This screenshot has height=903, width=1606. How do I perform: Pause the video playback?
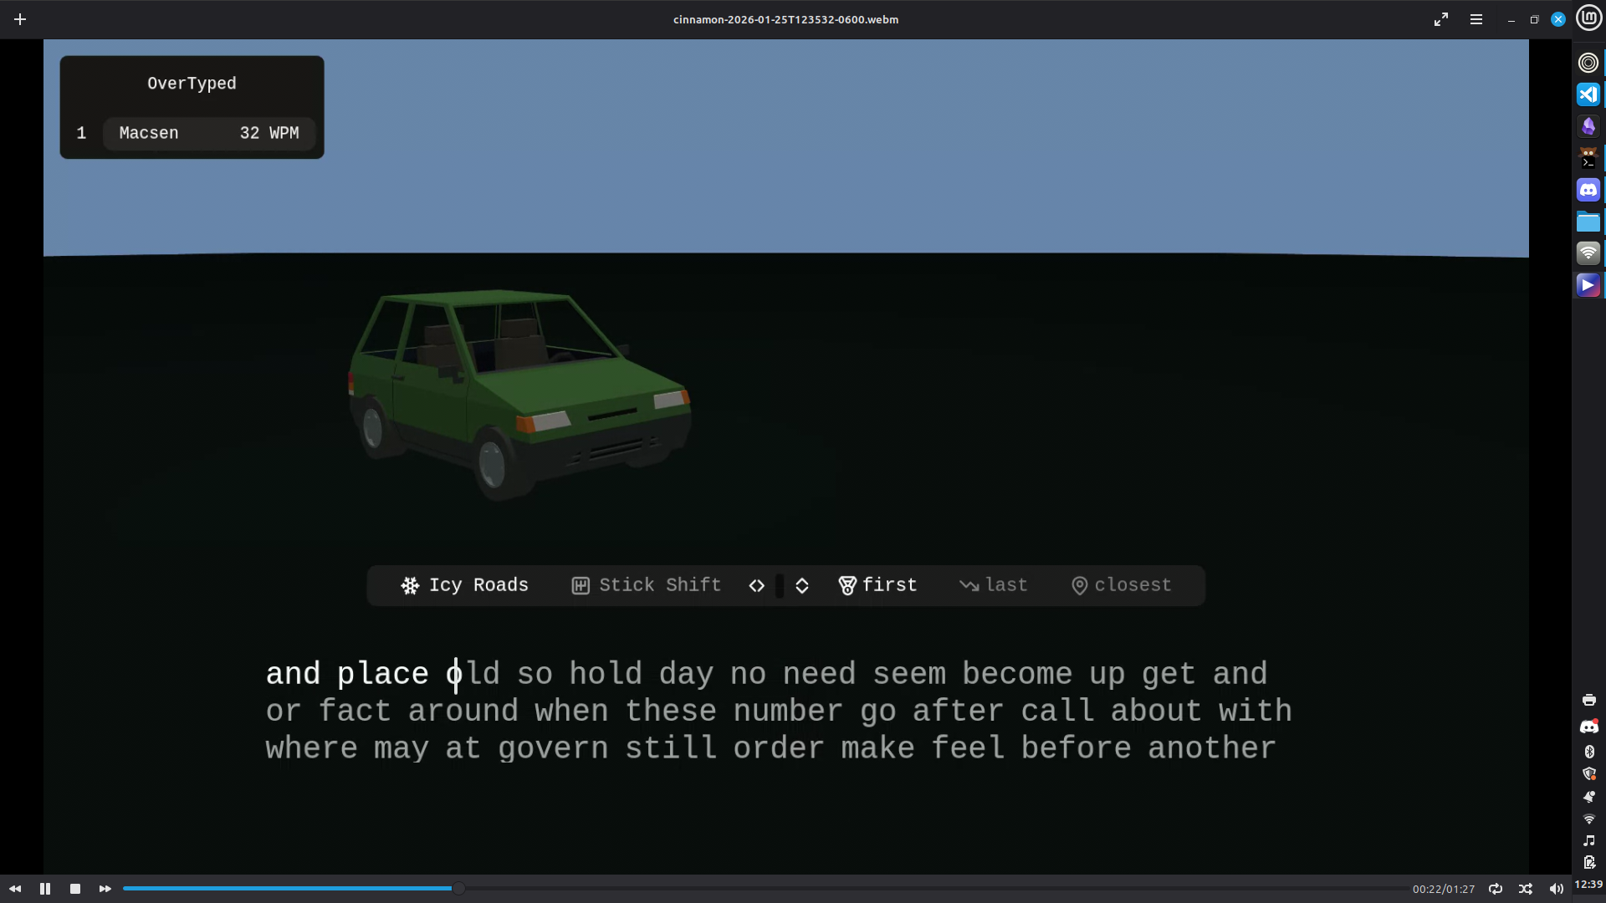[45, 889]
